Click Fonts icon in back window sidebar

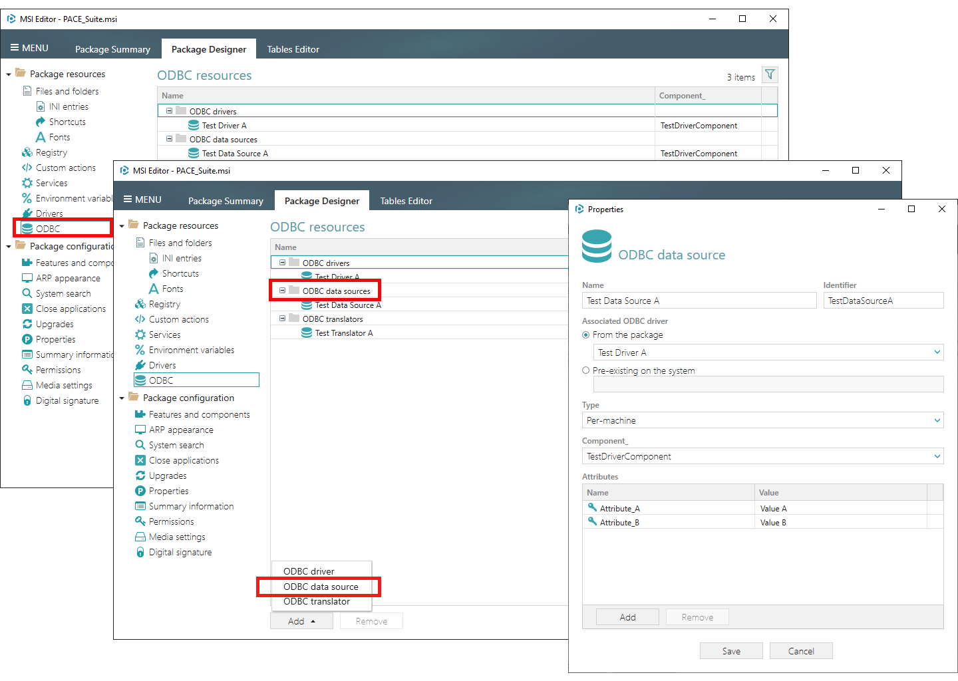click(41, 137)
